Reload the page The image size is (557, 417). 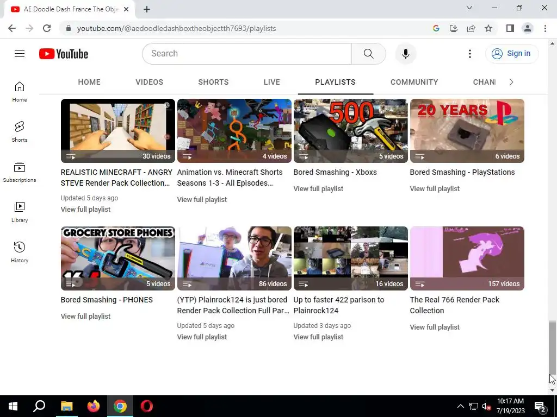[47, 28]
